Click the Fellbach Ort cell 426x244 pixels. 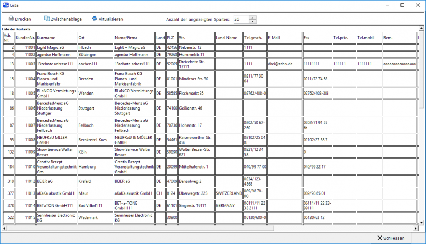95,125
